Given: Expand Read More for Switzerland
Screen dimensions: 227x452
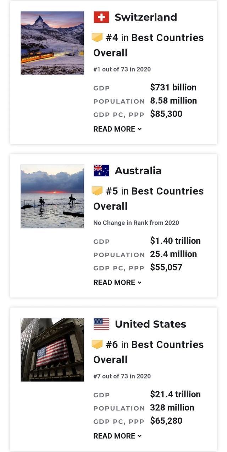Looking at the screenshot, I should pos(117,129).
